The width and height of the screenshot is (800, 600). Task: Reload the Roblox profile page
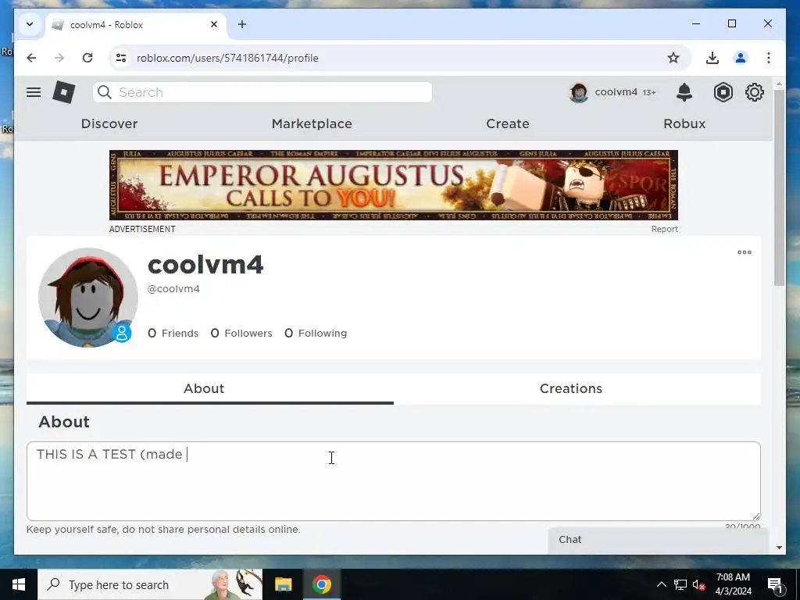87,58
